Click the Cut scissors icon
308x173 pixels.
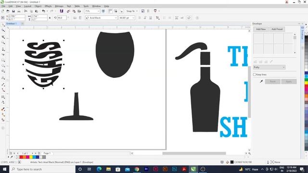(x=26, y=11)
